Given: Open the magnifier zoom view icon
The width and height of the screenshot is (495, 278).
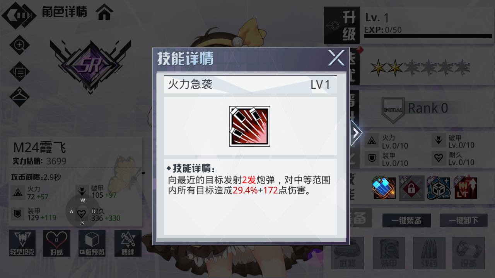Looking at the screenshot, I should coord(19,45).
